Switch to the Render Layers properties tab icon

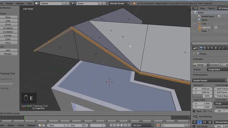(x=204, y=48)
